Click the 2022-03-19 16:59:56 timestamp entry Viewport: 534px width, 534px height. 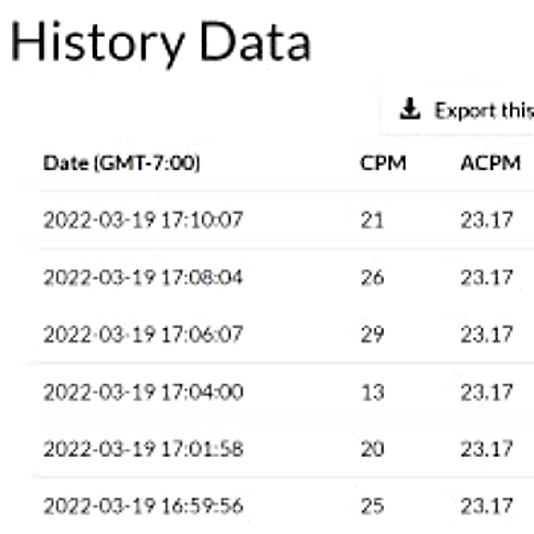(143, 506)
